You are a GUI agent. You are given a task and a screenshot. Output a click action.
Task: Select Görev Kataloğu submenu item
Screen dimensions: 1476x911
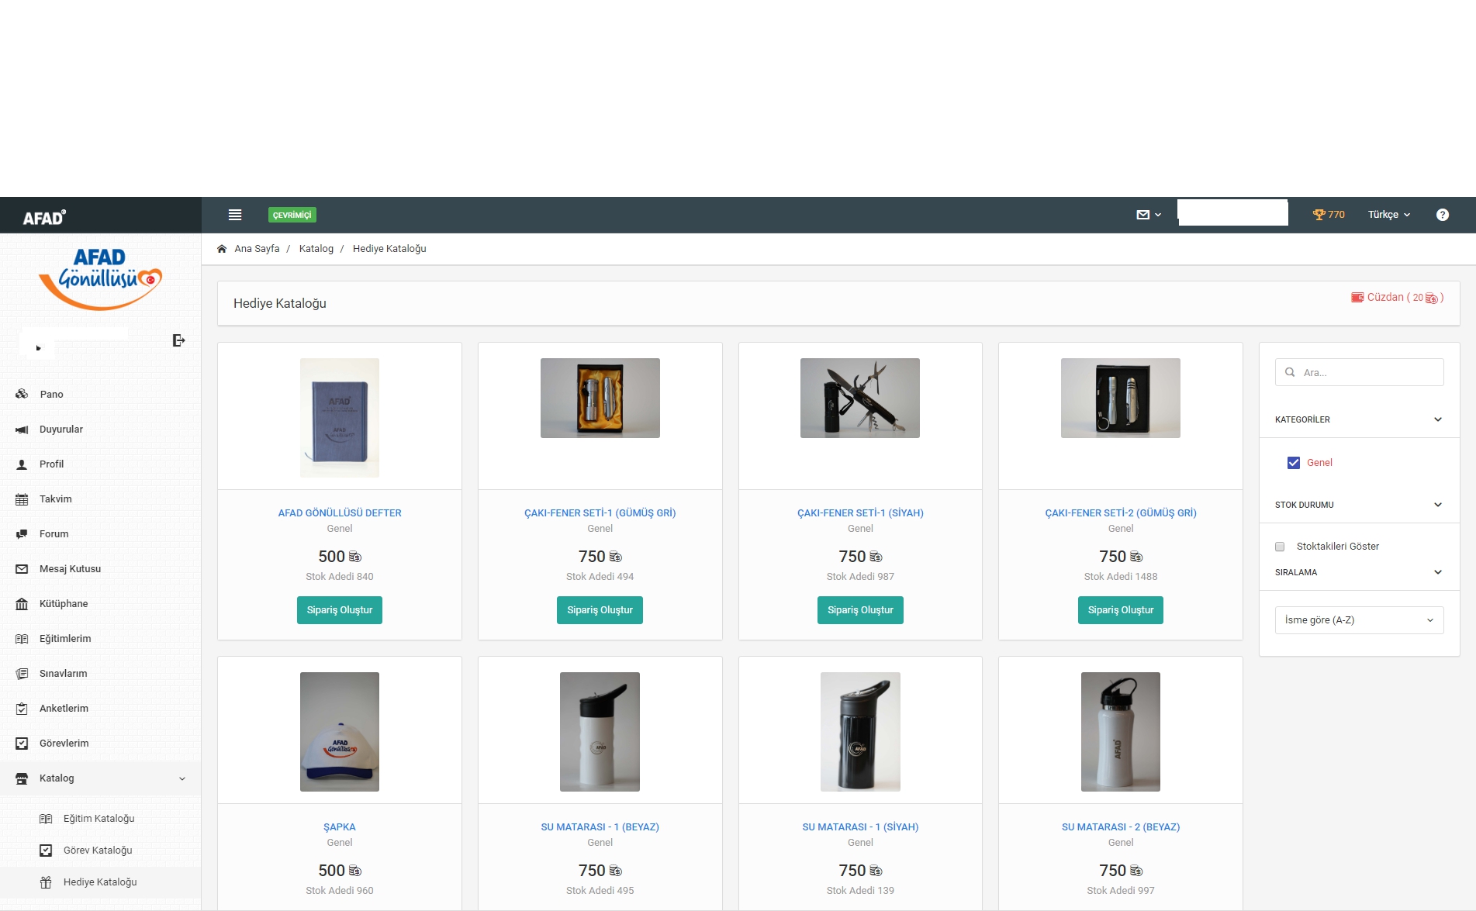click(x=98, y=851)
